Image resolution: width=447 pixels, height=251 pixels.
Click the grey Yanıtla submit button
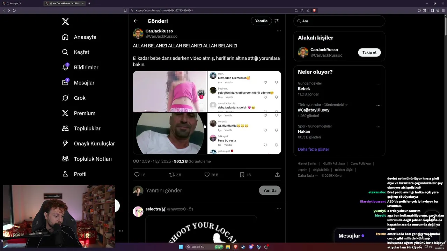[270, 190]
